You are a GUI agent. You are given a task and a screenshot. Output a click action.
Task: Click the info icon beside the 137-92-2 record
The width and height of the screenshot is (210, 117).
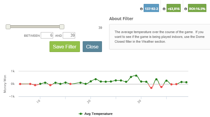[141, 9]
